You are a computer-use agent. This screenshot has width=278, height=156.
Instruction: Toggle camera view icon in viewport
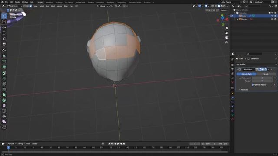tap(226, 38)
